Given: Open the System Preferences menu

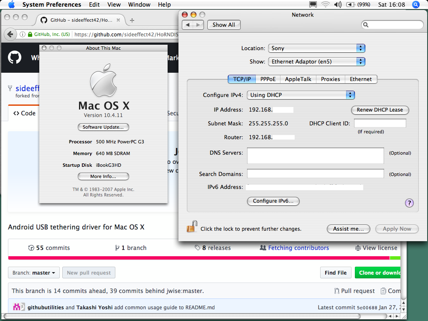Looking at the screenshot, I should [x=51, y=5].
